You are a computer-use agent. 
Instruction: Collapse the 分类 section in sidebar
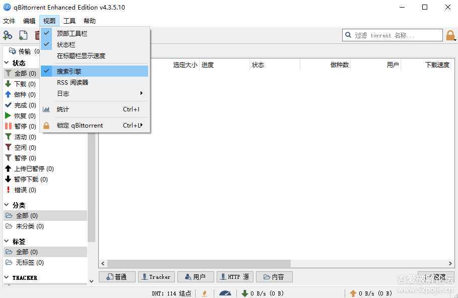[7, 205]
